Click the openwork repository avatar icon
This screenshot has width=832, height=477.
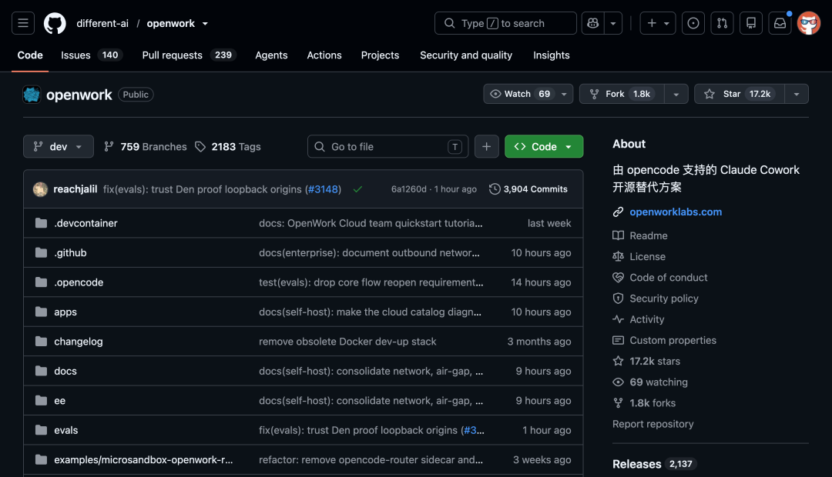32,95
